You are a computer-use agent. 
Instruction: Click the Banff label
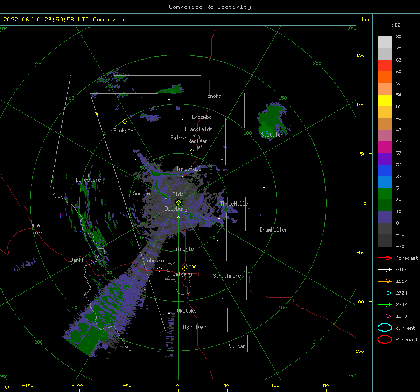coord(77,260)
